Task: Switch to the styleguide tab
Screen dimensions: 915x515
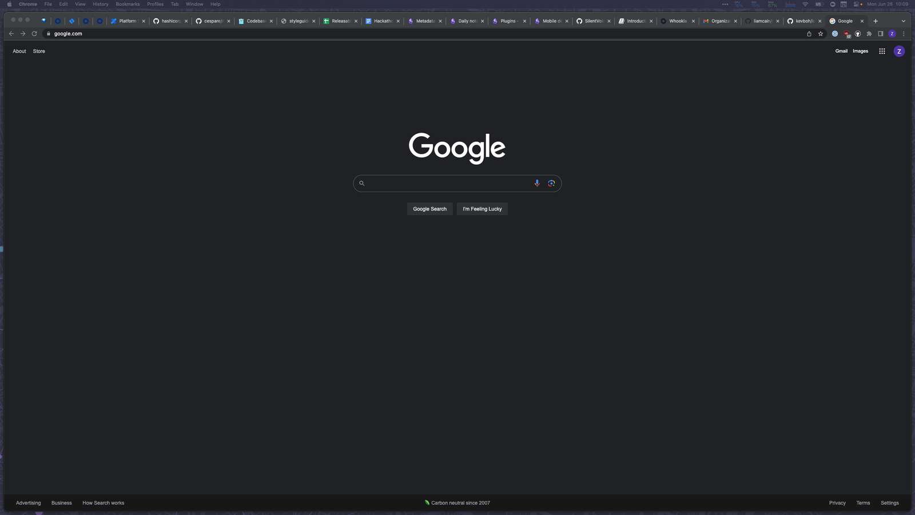Action: [x=298, y=21]
